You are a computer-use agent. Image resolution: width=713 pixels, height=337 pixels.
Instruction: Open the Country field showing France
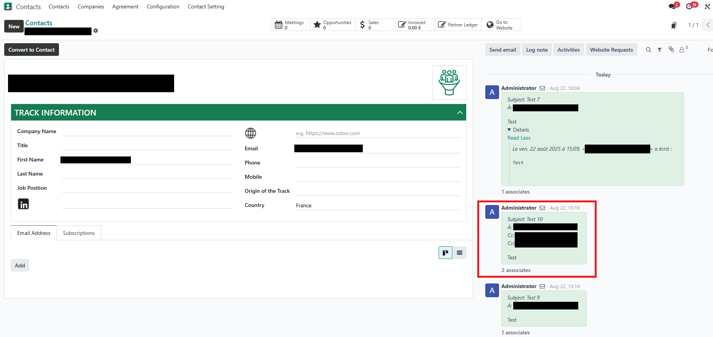[377, 205]
